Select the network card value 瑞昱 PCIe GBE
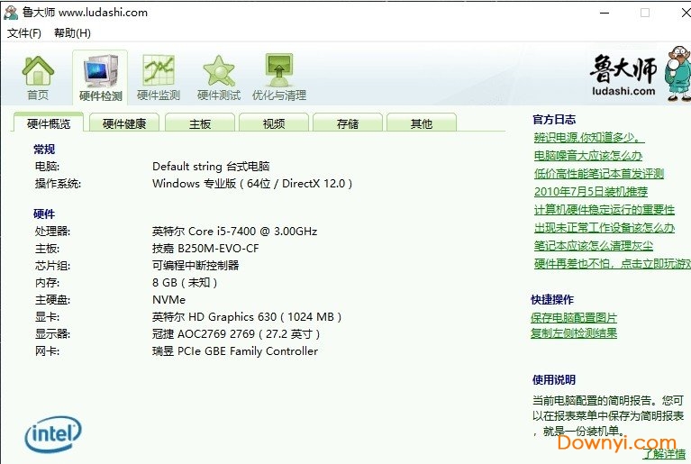The height and width of the screenshot is (464, 691). pyautogui.click(x=235, y=351)
